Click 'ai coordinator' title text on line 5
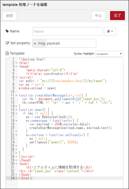The image size is (129, 189). pyautogui.click(x=51, y=74)
